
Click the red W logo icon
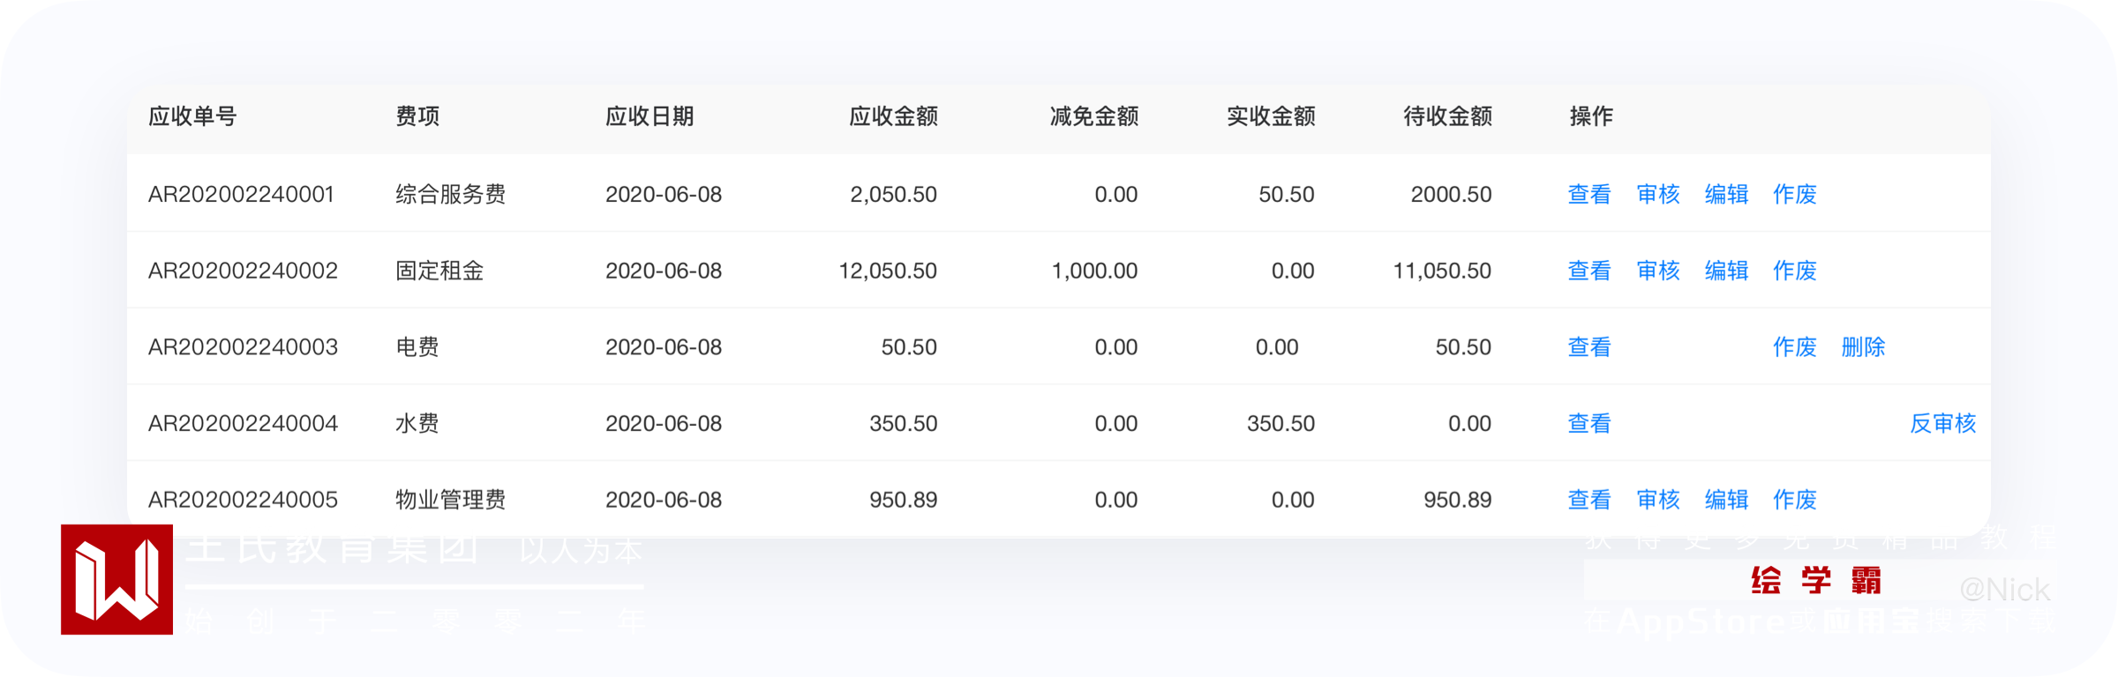pos(116,579)
